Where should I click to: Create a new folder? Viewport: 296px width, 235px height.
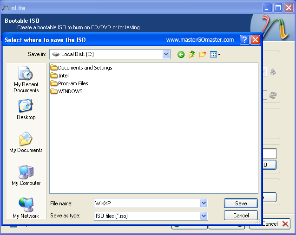(203, 54)
